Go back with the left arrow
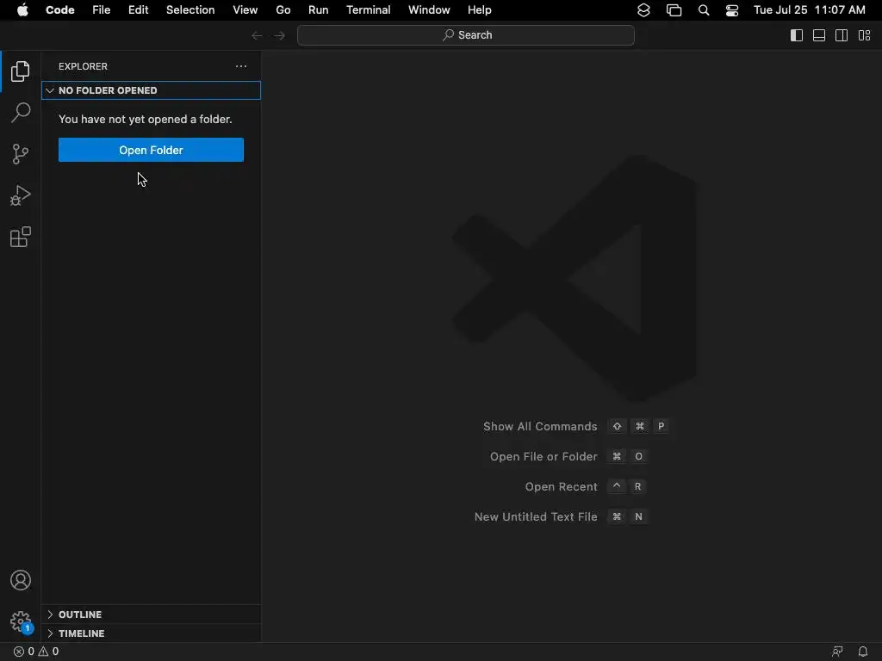The width and height of the screenshot is (882, 661). tap(257, 35)
